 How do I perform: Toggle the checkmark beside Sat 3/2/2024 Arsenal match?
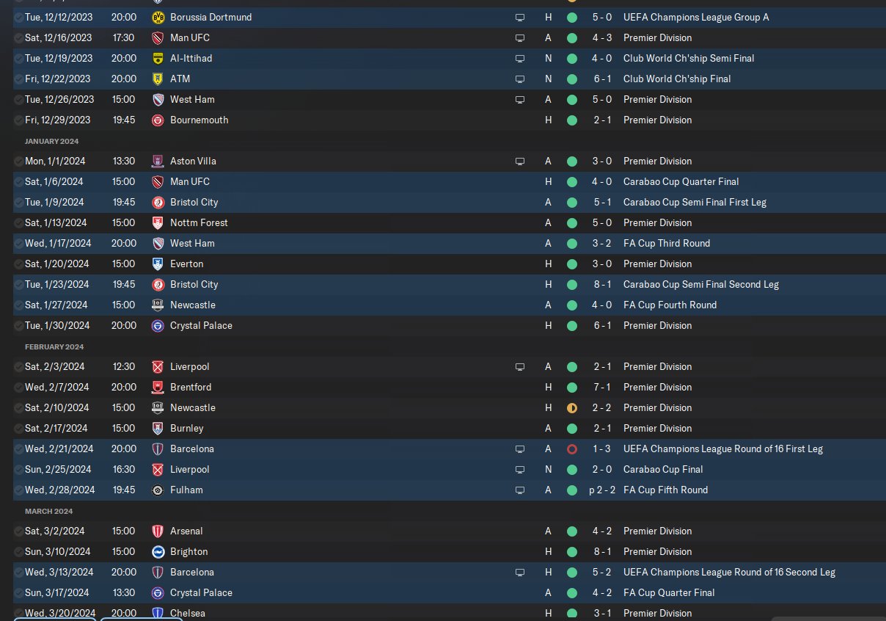click(18, 531)
